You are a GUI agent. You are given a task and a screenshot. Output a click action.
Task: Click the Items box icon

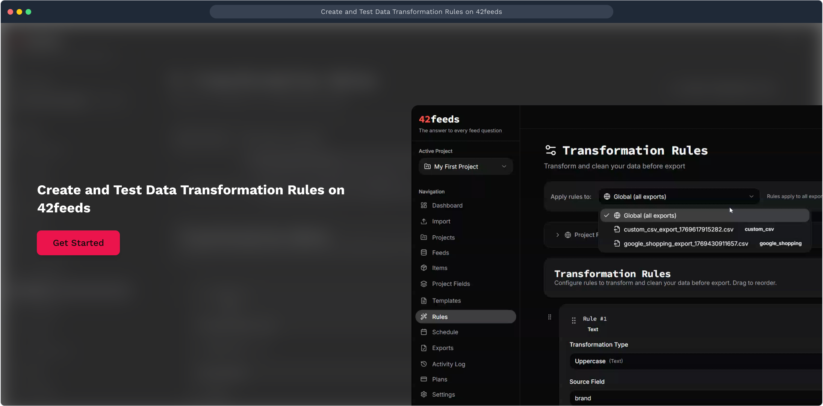424,268
